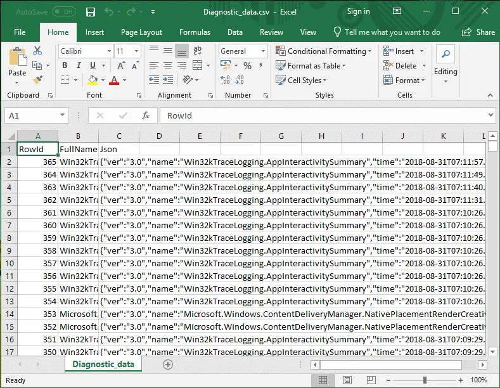Image resolution: width=500 pixels, height=388 pixels.
Task: Click Sign in link
Action: point(359,11)
